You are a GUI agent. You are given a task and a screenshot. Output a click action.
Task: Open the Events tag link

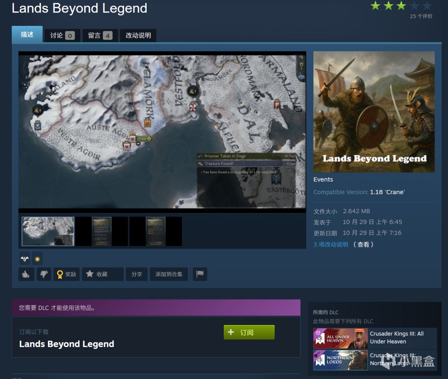point(323,180)
